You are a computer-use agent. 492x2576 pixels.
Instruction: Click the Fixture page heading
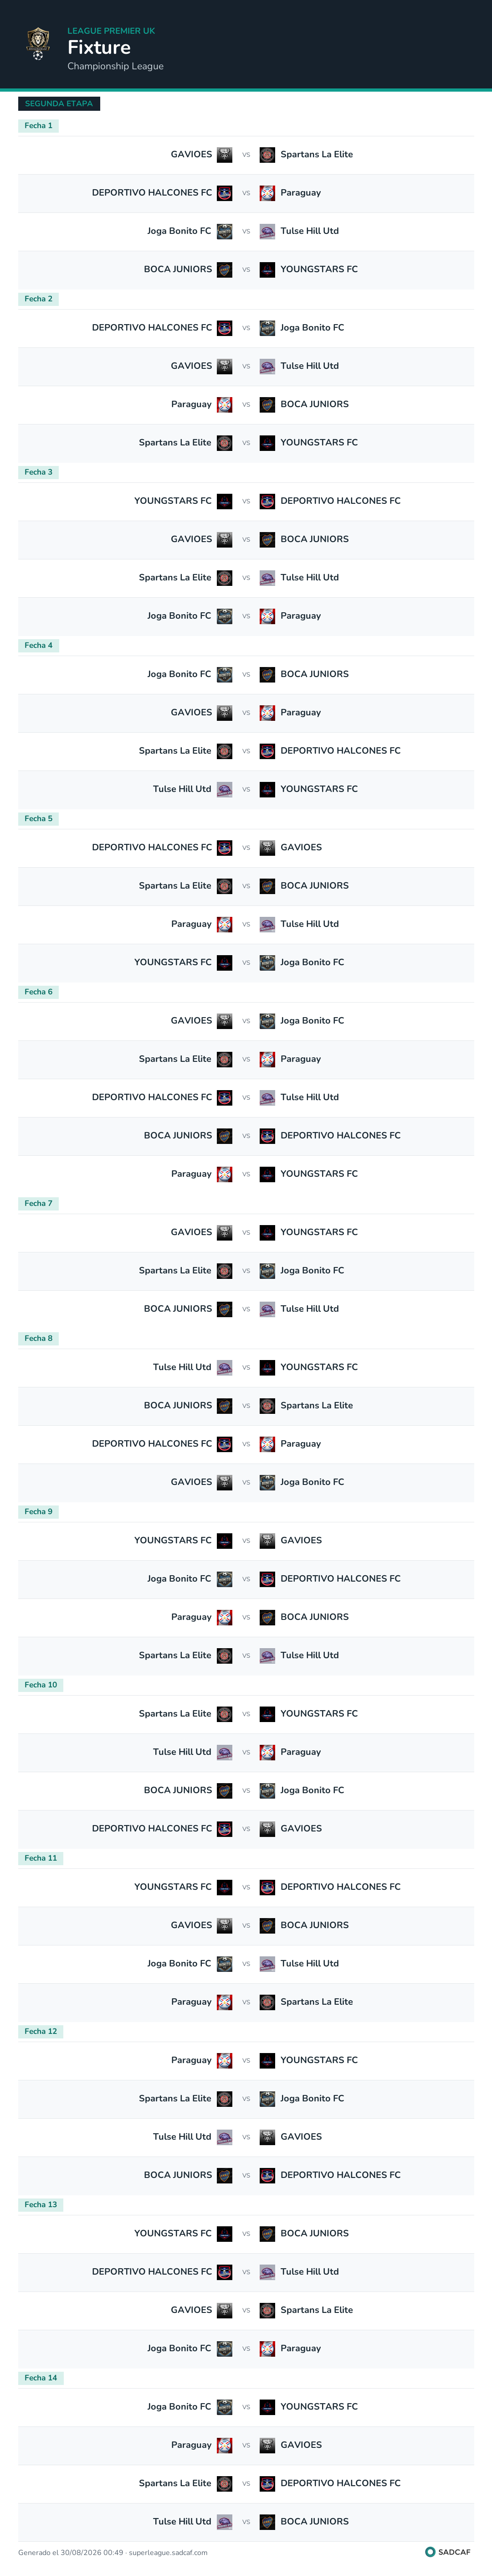[x=99, y=48]
